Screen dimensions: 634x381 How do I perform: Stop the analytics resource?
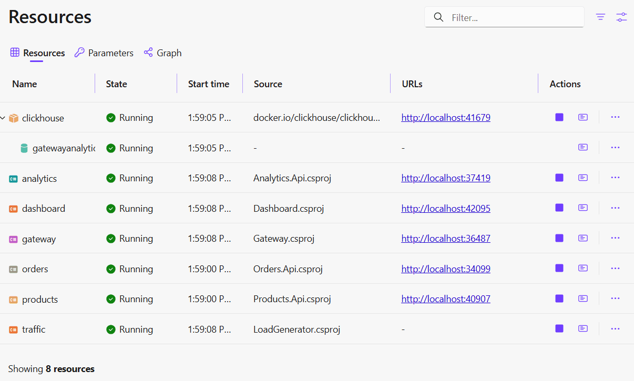pos(559,178)
